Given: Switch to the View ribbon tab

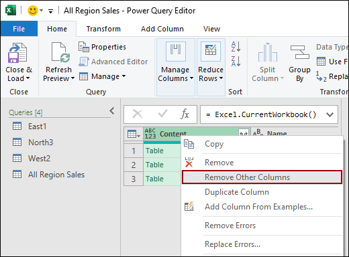Looking at the screenshot, I should 211,29.
